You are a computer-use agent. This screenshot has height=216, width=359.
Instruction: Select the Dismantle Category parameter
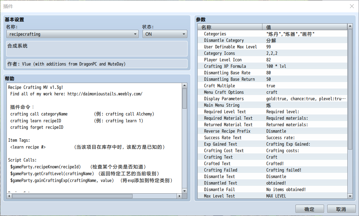tap(272, 40)
